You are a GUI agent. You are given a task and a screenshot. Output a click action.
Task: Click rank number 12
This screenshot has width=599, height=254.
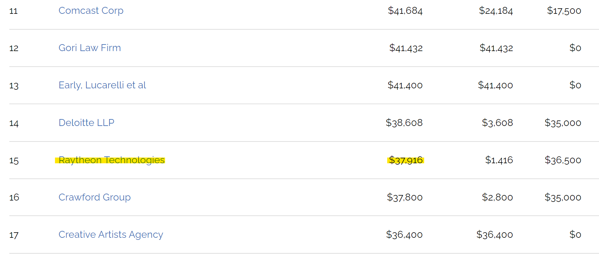14,48
